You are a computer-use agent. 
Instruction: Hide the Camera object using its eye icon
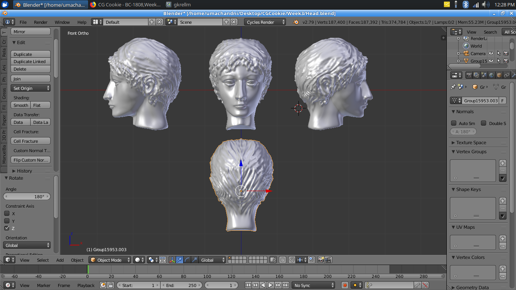491,54
